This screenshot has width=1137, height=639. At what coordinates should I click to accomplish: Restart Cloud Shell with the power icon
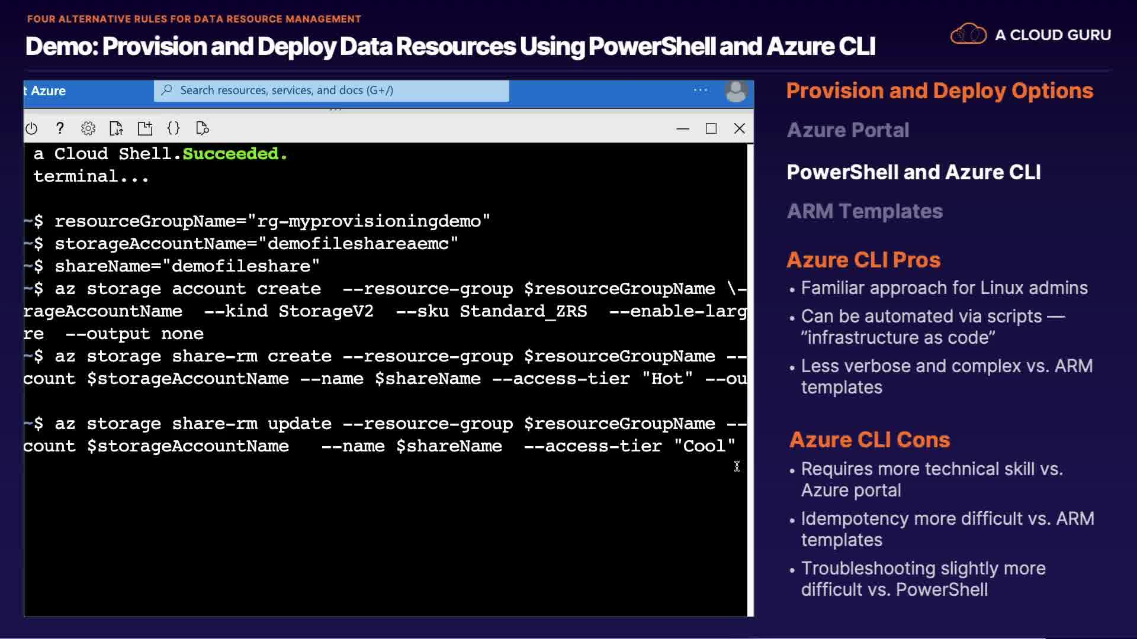click(x=31, y=128)
